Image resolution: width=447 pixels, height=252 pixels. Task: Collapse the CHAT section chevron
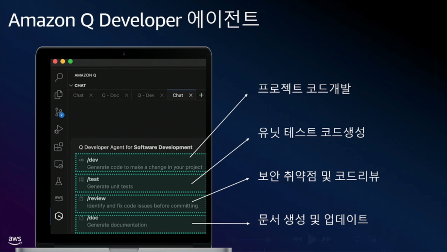tap(71, 85)
